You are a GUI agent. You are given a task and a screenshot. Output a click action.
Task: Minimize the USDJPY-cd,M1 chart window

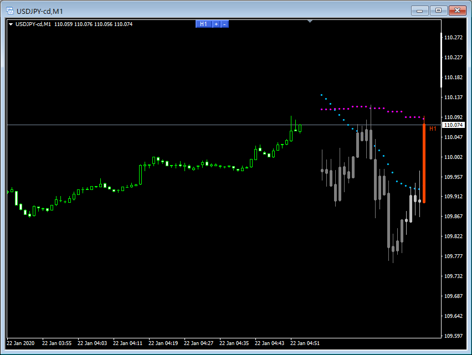point(420,11)
